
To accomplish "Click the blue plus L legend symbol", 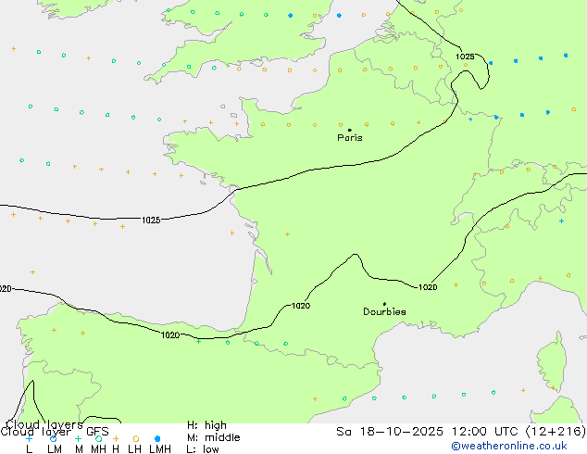I will tap(29, 438).
